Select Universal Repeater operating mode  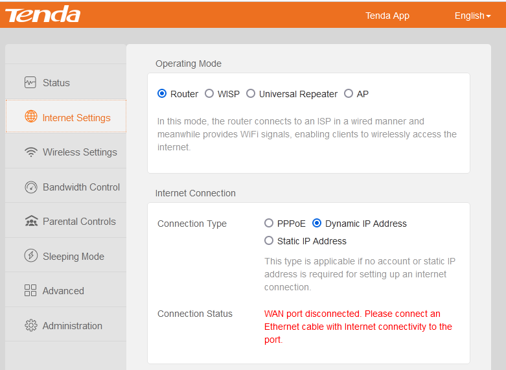pyautogui.click(x=251, y=94)
